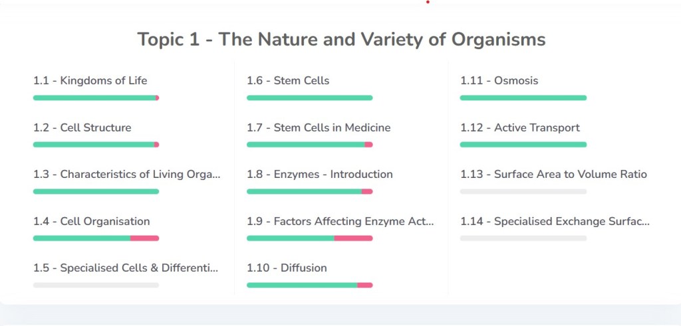Open 1.13 Surface Area to Volume Ratio

click(553, 175)
